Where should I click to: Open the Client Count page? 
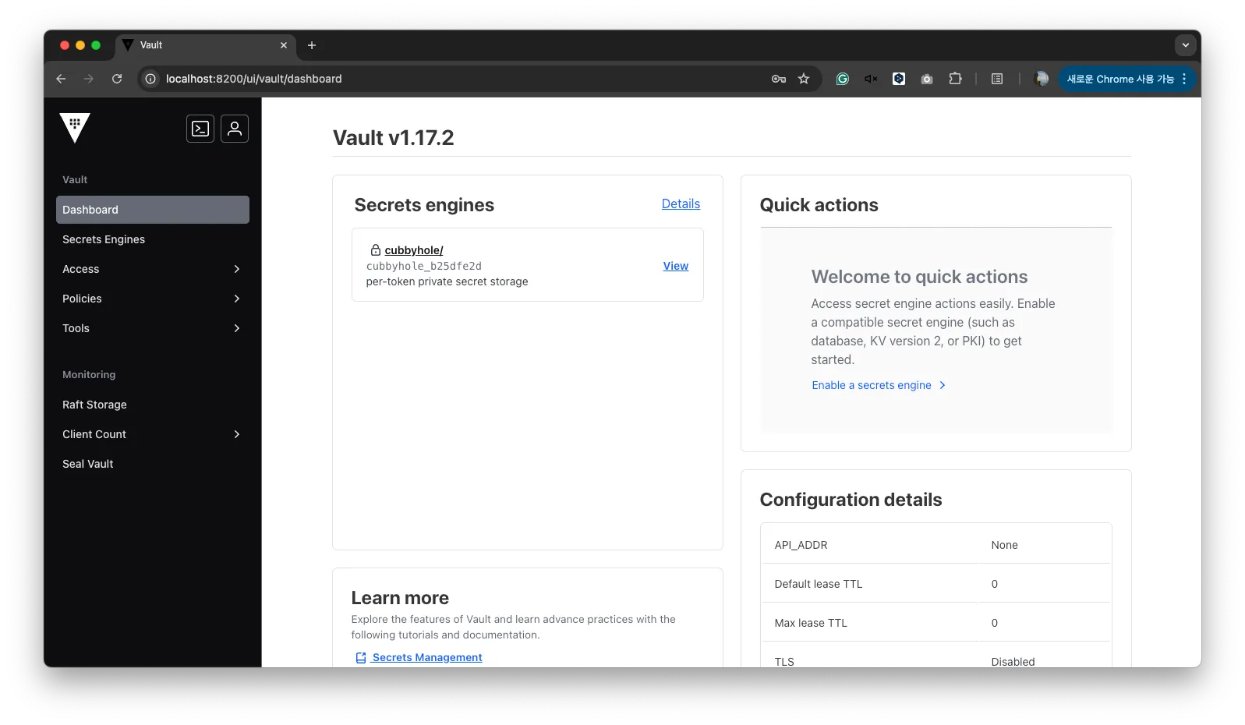tap(153, 434)
